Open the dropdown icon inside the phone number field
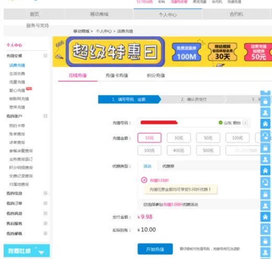Image resolution: width=272 pixels, height=259 pixels. (x=245, y=123)
